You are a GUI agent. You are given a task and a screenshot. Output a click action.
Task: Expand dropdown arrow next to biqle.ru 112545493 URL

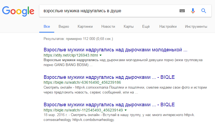[x=126, y=110]
